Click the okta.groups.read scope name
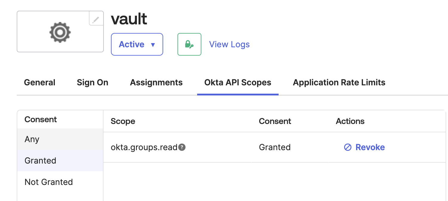The width and height of the screenshot is (448, 201). pyautogui.click(x=144, y=147)
